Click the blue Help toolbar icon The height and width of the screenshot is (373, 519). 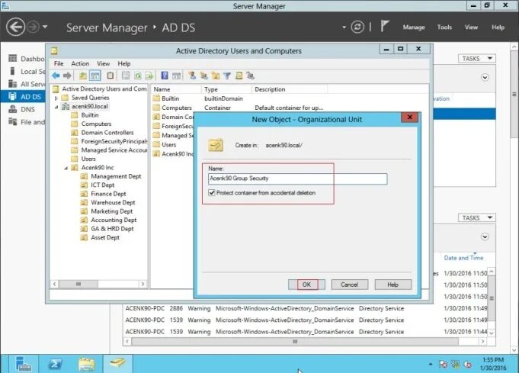[165, 76]
